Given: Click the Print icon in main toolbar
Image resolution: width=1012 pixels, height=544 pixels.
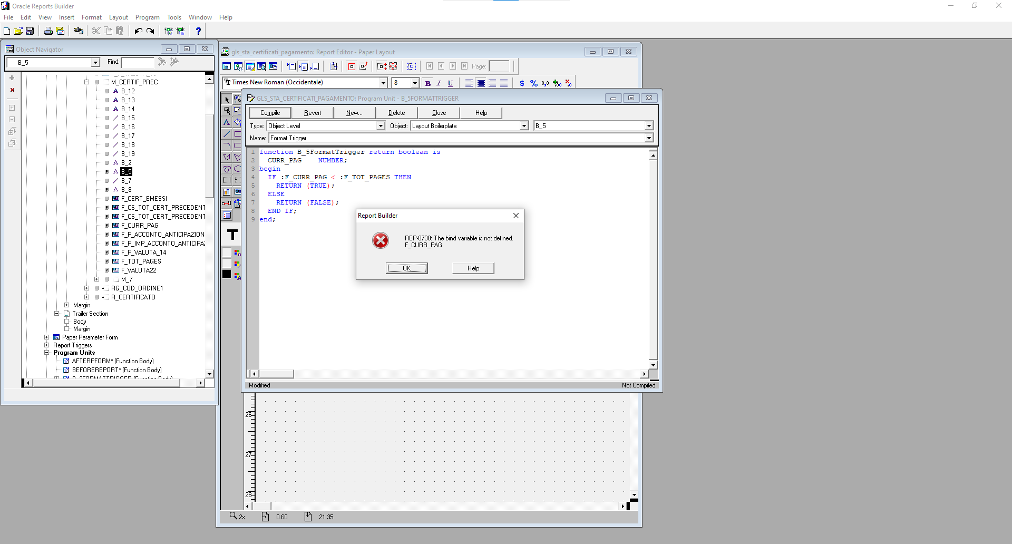Looking at the screenshot, I should (48, 31).
